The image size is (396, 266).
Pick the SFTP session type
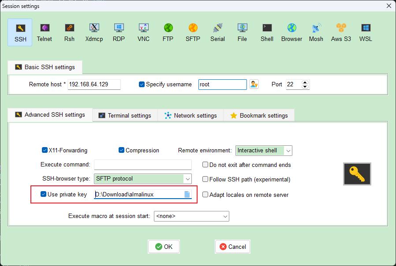coord(193,33)
